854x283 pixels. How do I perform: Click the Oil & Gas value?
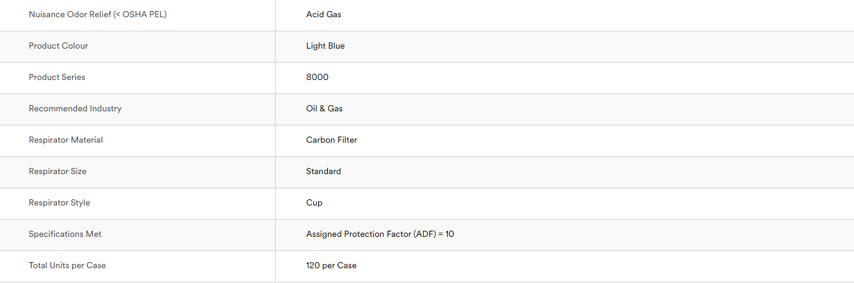[x=324, y=108]
